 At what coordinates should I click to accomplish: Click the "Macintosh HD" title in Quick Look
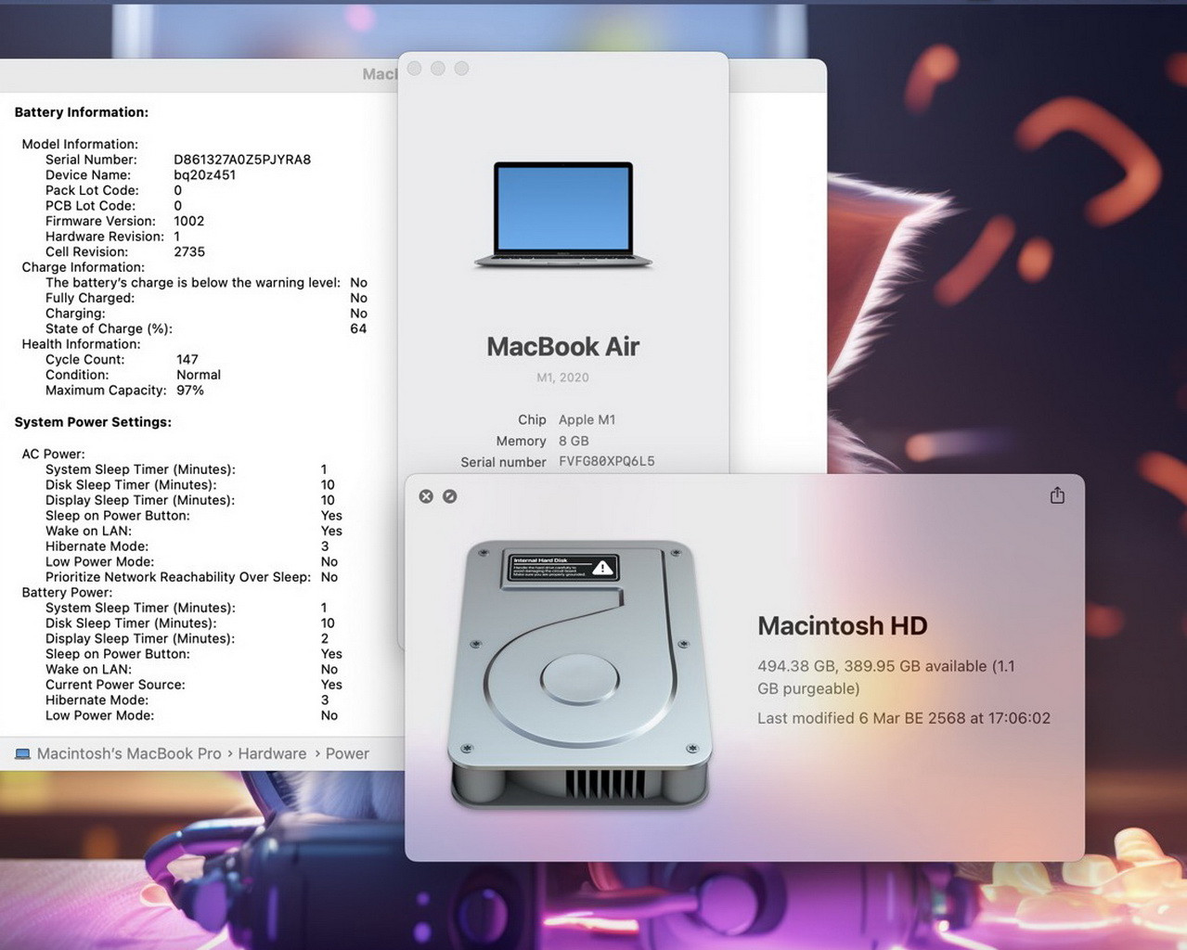pos(843,626)
